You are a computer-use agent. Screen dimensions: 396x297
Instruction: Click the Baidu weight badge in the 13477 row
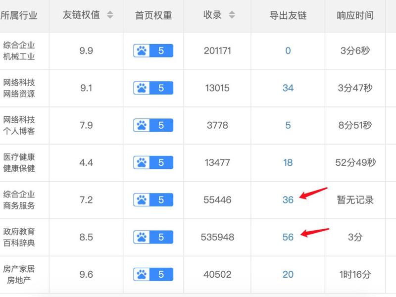tap(153, 162)
